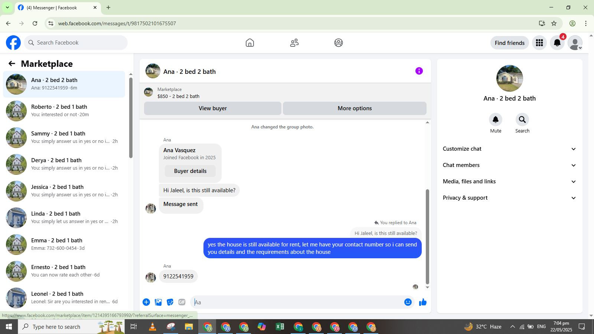Send a thumbs up like
The height and width of the screenshot is (334, 594).
423,302
